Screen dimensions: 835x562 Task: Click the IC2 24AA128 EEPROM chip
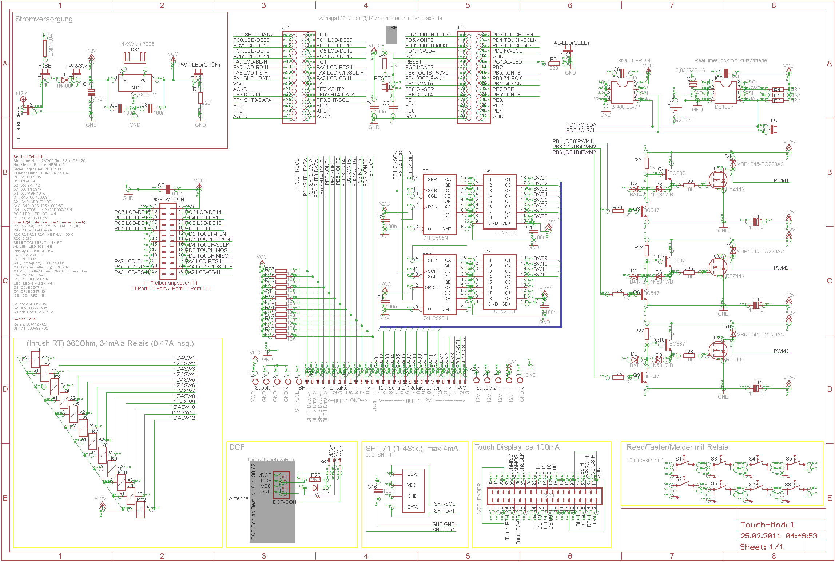coord(622,92)
